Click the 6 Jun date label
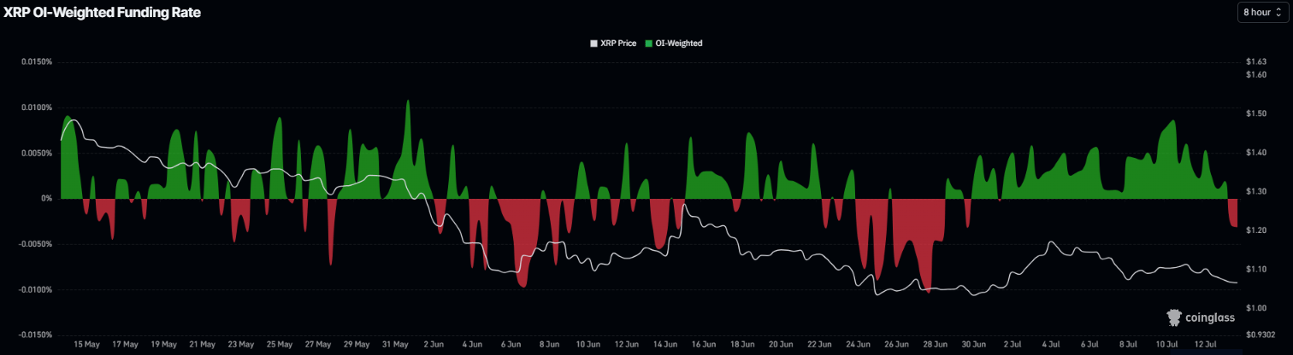The image size is (1293, 355). coord(510,345)
